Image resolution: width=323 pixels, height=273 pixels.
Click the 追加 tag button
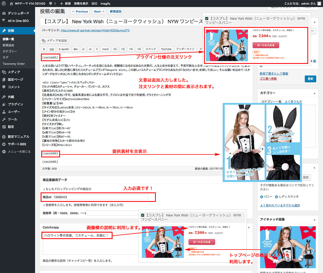306,177
